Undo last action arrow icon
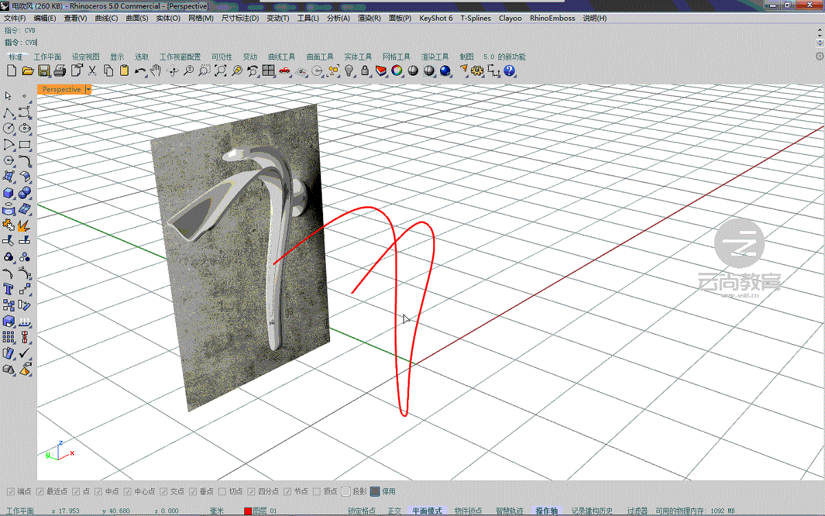The image size is (825, 516). pos(140,70)
